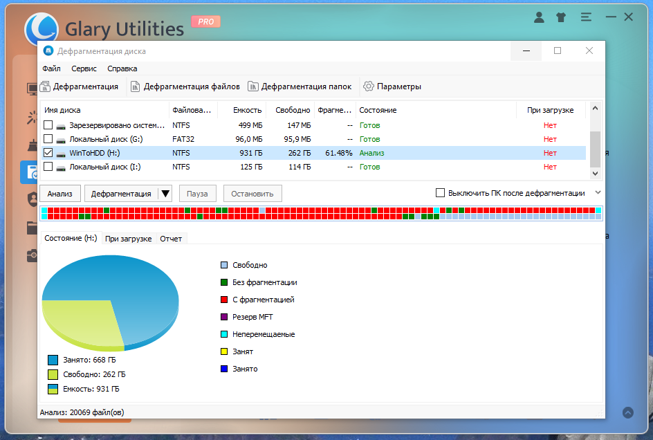
Task: Click the 61.48% fragmentation value
Action: pos(338,153)
